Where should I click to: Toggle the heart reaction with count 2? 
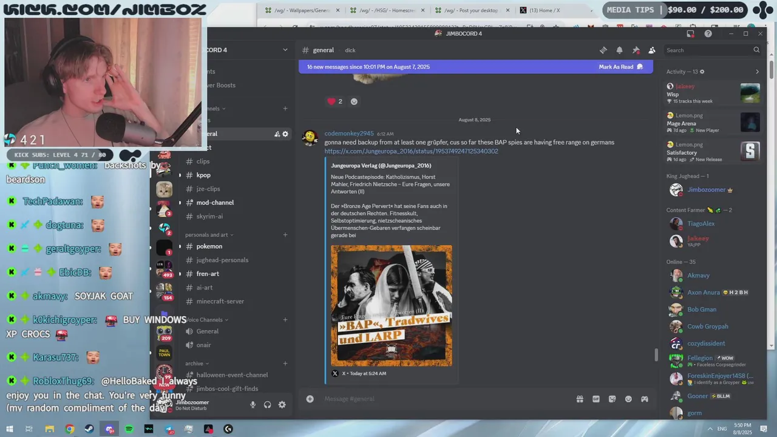click(335, 101)
